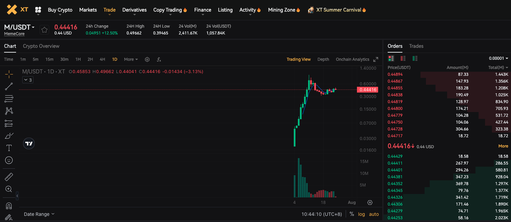Open chart axis settings gear near Aug
This screenshot has width=511, height=222.
[x=370, y=203]
